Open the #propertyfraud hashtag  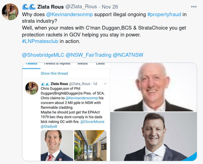pos(164,14)
